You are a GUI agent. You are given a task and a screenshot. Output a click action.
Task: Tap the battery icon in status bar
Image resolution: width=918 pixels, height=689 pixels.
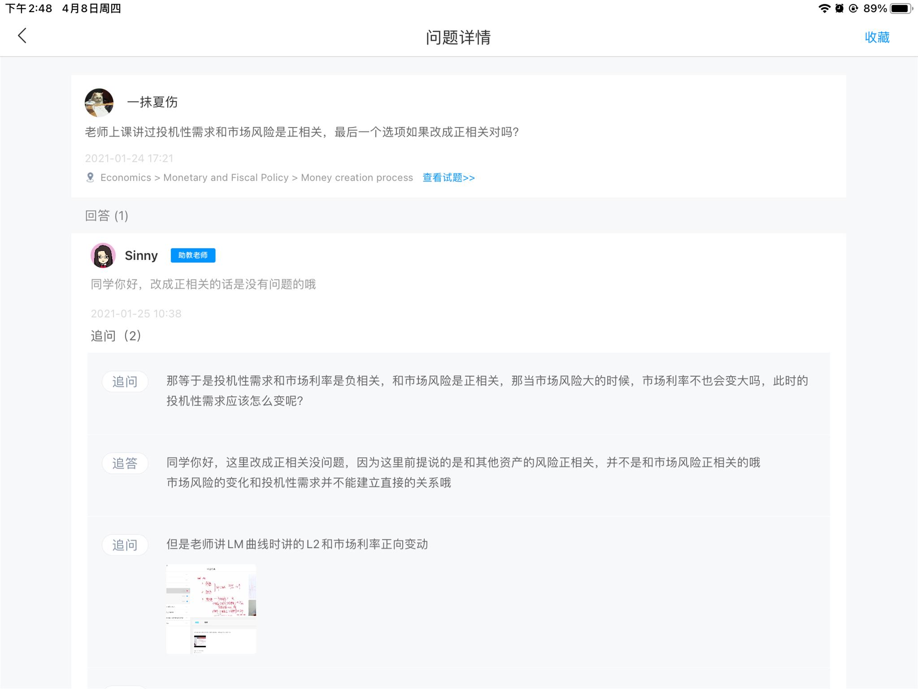[901, 9]
